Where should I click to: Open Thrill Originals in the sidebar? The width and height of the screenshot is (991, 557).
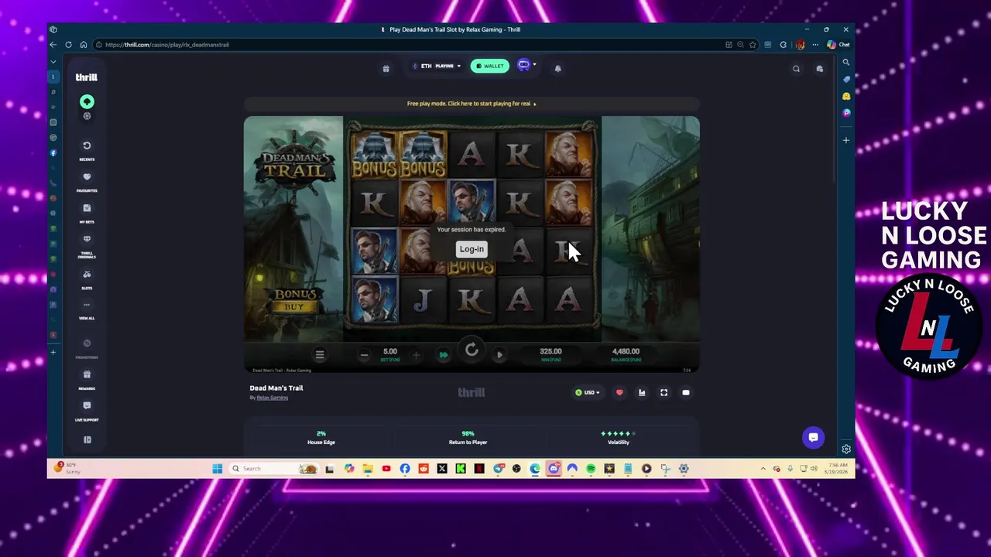pos(87,246)
